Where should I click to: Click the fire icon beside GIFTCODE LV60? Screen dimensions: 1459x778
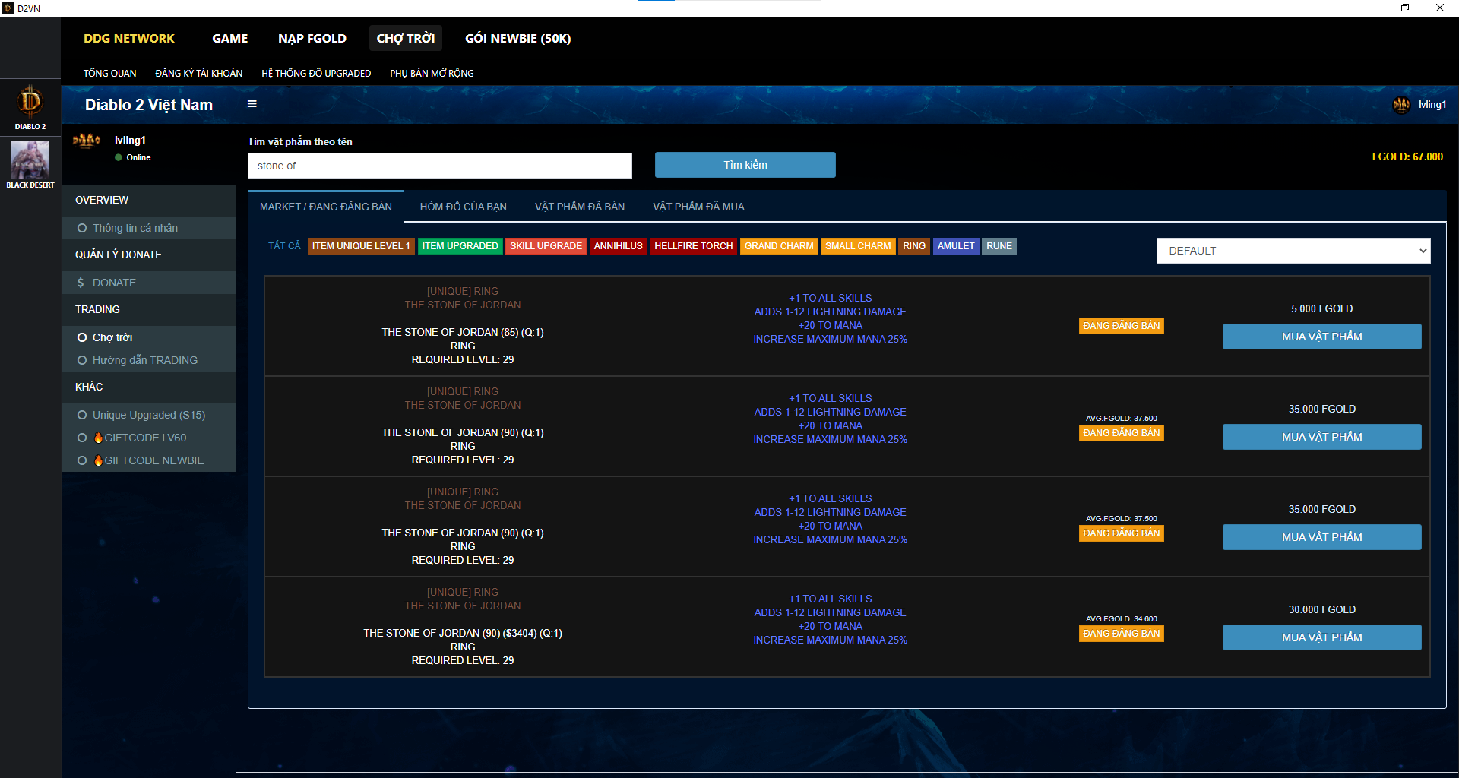pos(98,438)
